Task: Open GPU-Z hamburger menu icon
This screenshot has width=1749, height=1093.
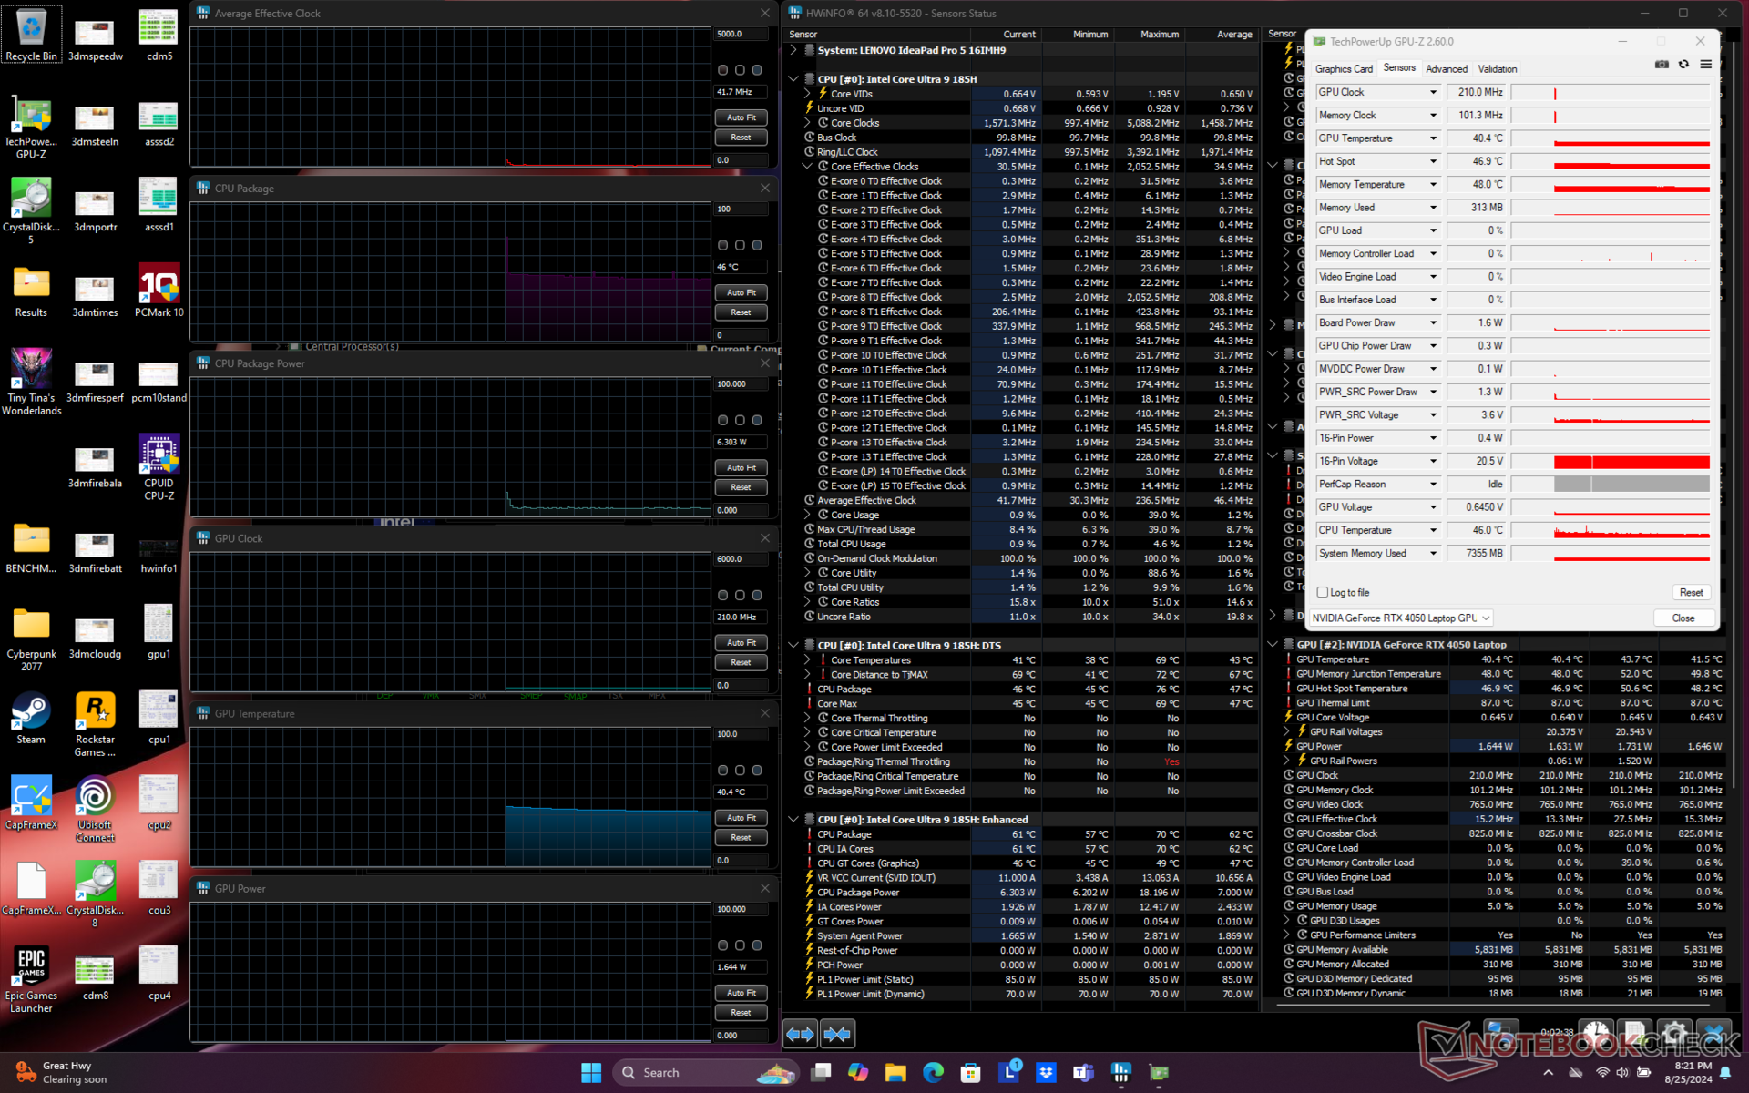Action: 1705,65
